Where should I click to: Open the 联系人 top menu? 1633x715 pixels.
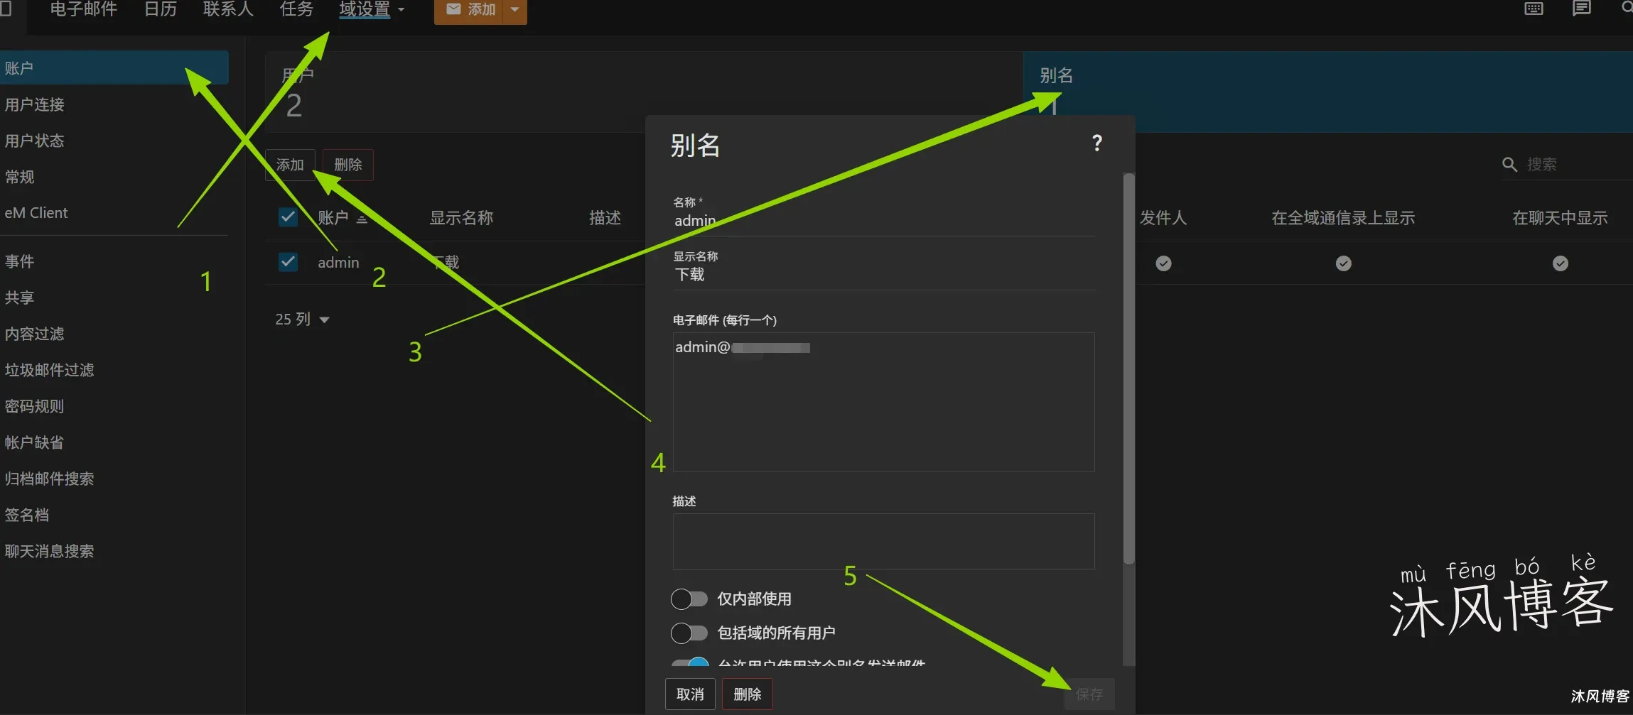pos(228,9)
